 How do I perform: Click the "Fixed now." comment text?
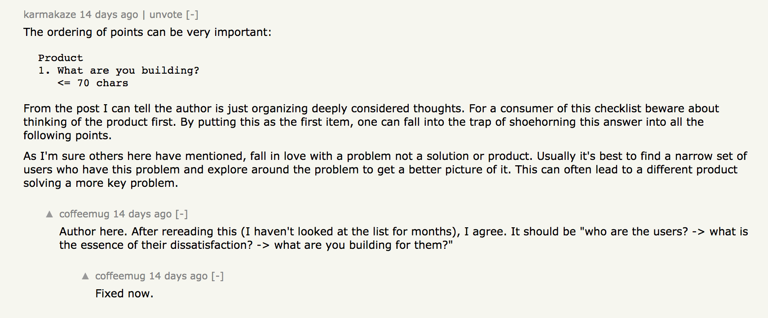[x=124, y=294]
